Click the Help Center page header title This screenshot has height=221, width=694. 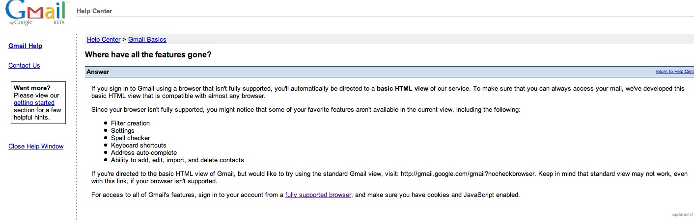(x=94, y=11)
